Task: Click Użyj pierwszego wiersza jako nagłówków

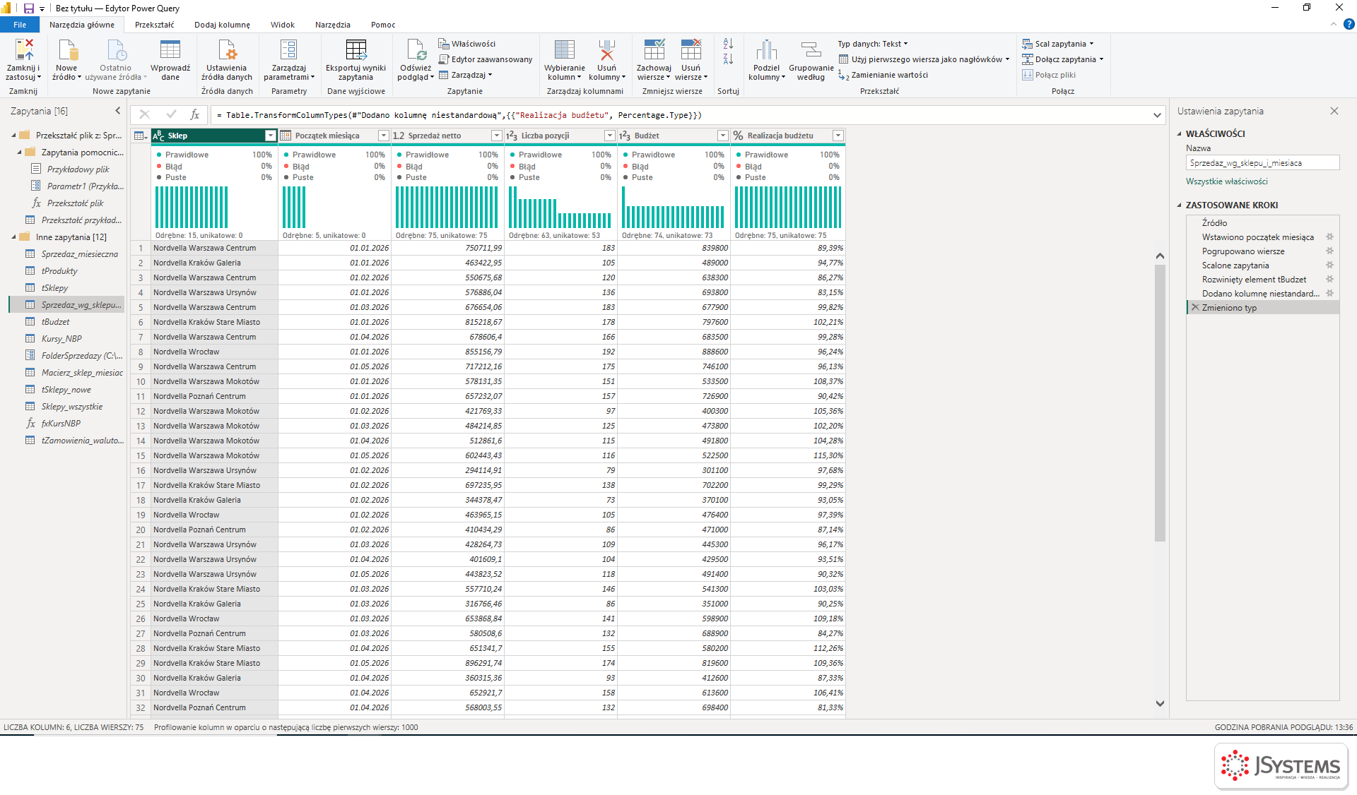Action: tap(924, 59)
